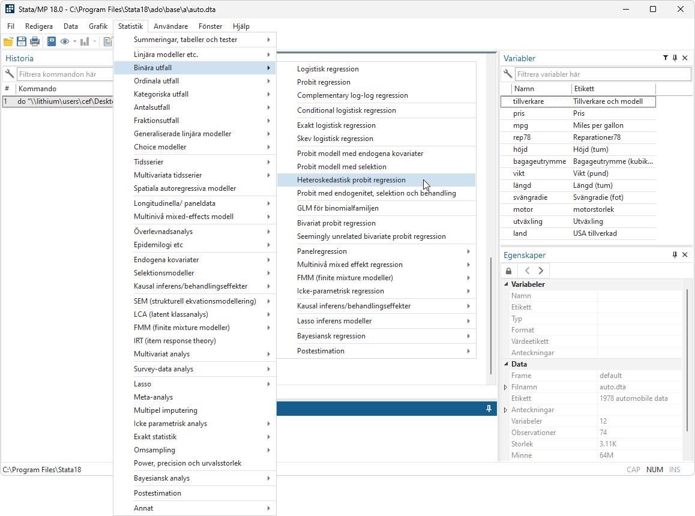Expand Panelregression submenu
The width and height of the screenshot is (695, 516).
tap(376, 251)
